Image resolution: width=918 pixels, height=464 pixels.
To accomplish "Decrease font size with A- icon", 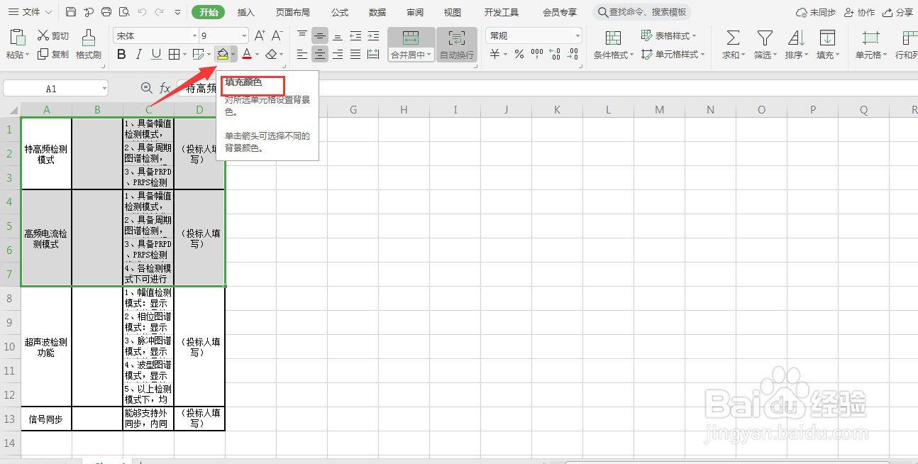I will 277,35.
